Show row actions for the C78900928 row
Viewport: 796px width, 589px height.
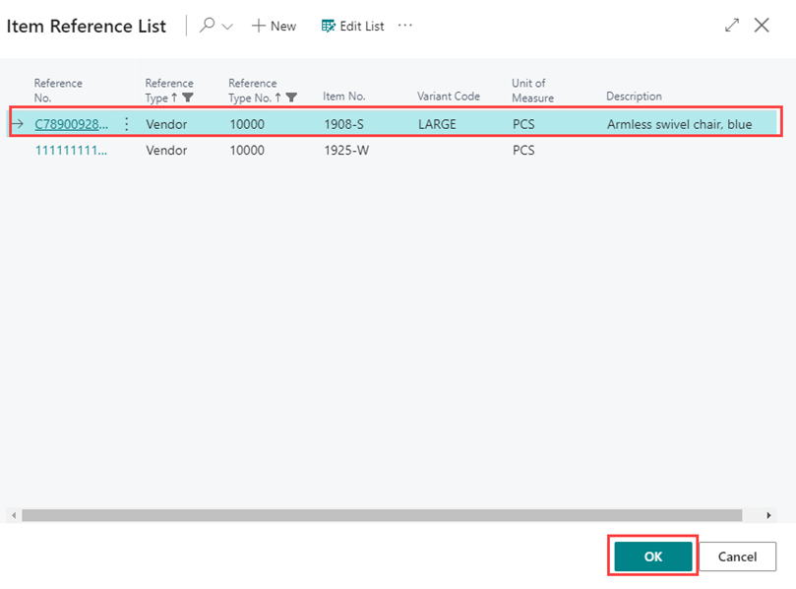tap(126, 124)
